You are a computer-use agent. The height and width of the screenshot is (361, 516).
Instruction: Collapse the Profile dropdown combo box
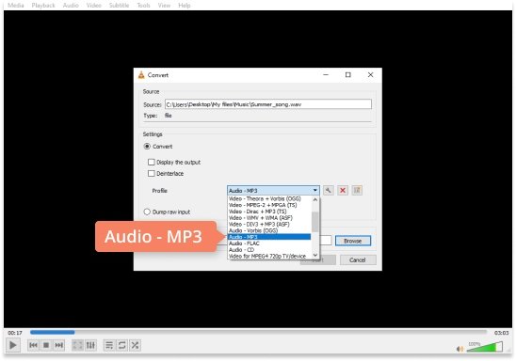[x=273, y=191]
